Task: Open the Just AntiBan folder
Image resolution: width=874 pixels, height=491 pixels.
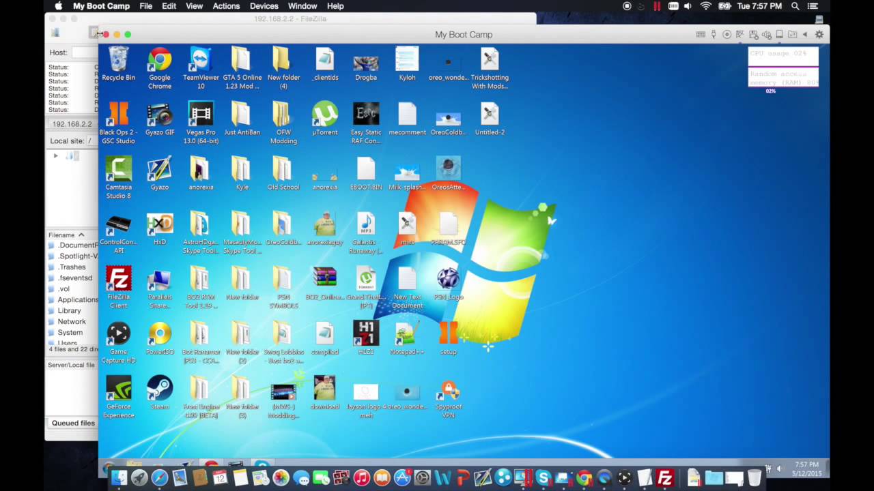Action: pos(242,119)
